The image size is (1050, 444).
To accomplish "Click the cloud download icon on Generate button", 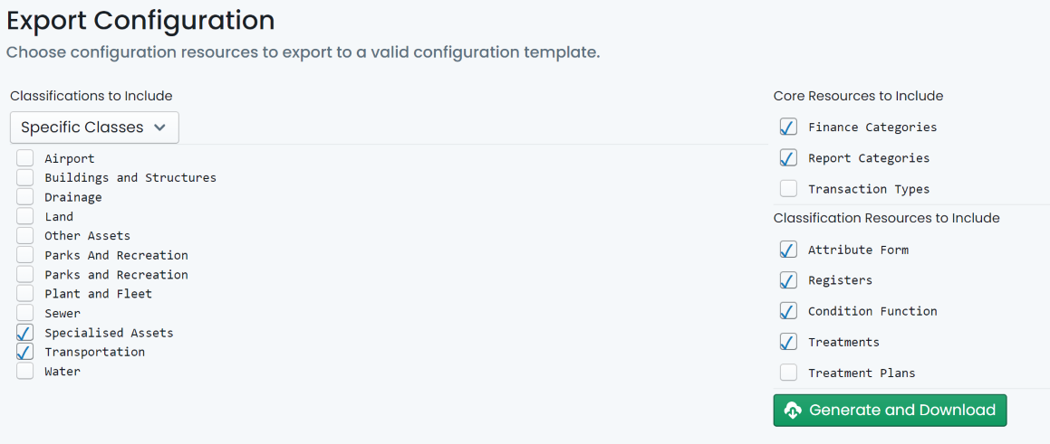I will pyautogui.click(x=793, y=411).
